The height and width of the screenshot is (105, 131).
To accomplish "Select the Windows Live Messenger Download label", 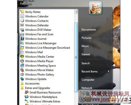I will pos(47,48).
